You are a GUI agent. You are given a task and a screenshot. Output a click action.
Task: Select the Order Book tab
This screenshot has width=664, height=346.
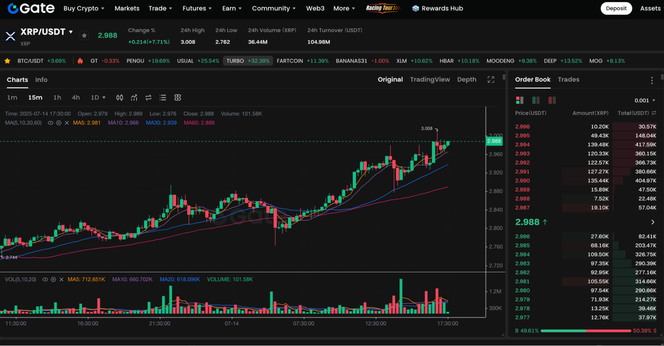533,79
